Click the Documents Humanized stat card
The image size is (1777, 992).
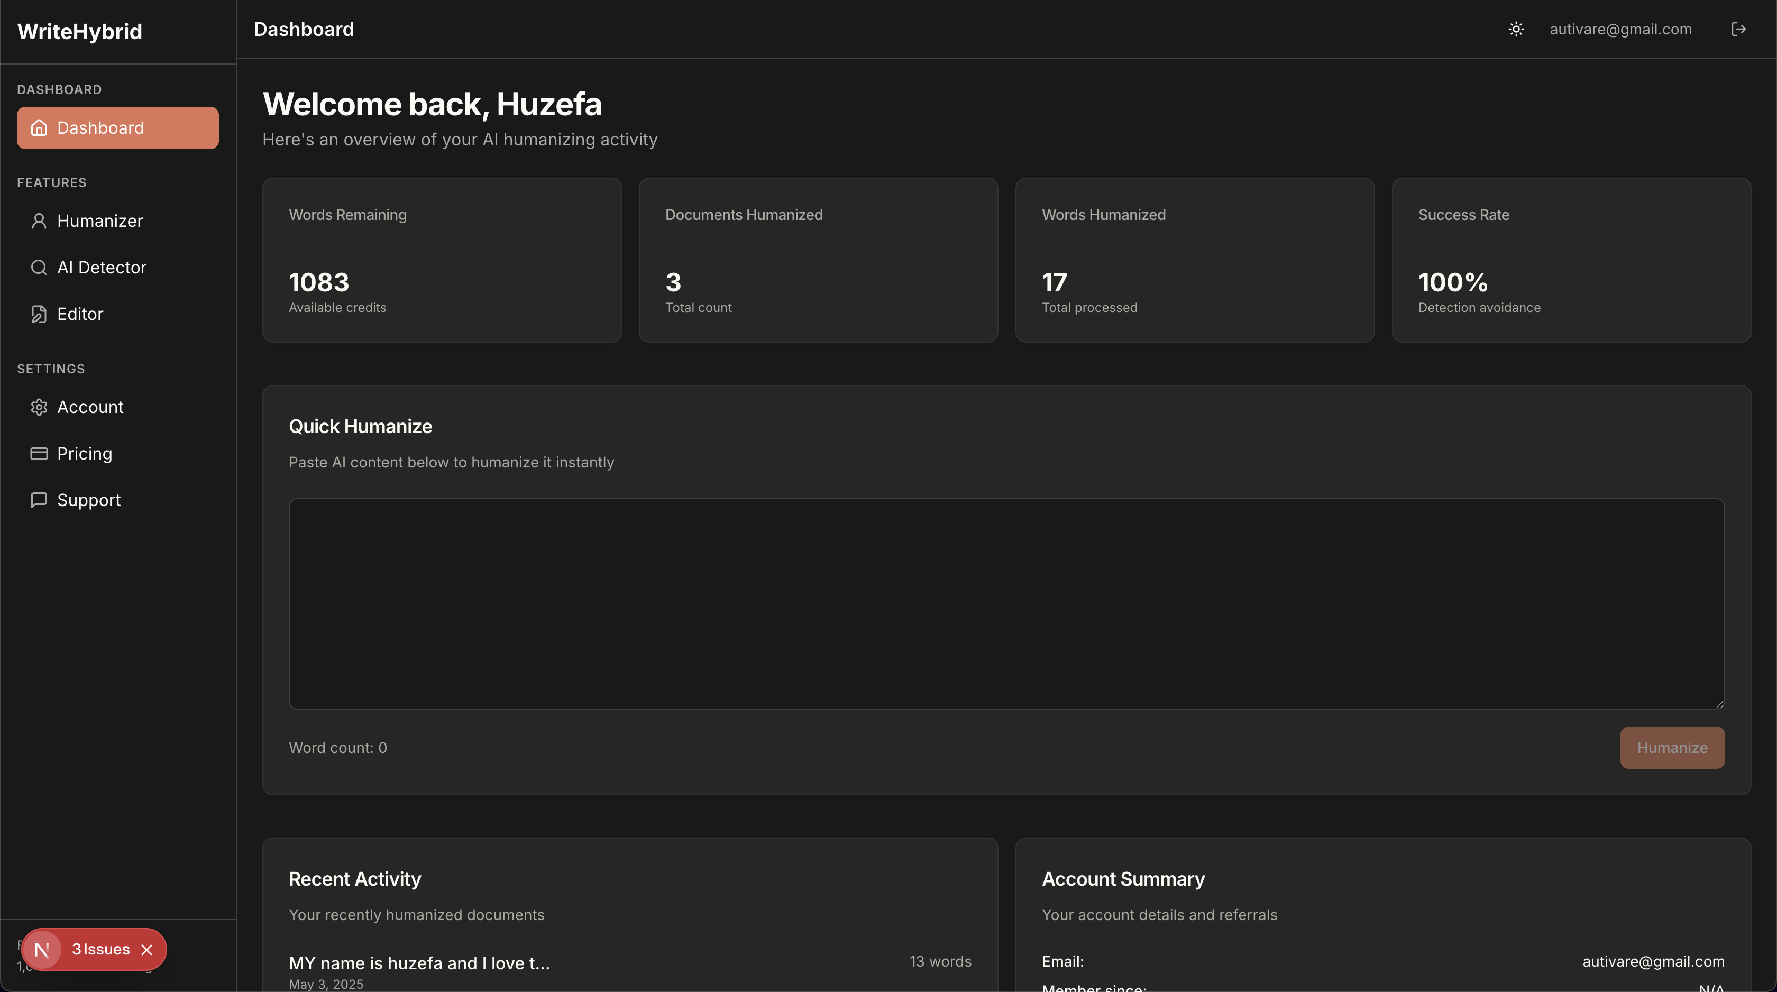pyautogui.click(x=818, y=260)
